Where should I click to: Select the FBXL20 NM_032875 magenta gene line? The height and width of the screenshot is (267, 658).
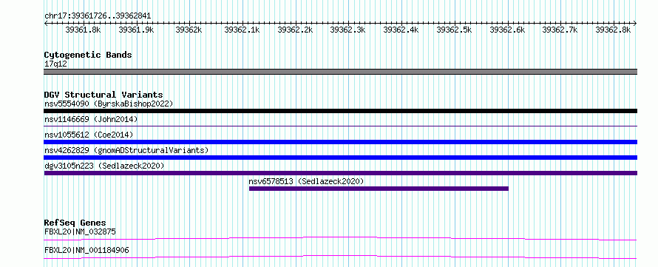tap(341, 238)
